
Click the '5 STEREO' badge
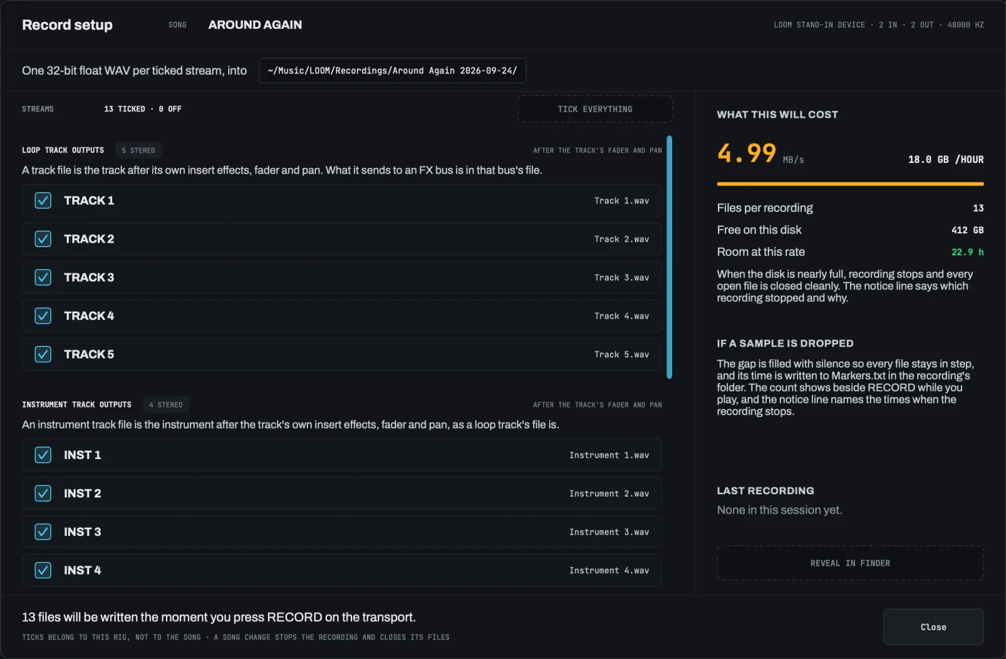(138, 150)
